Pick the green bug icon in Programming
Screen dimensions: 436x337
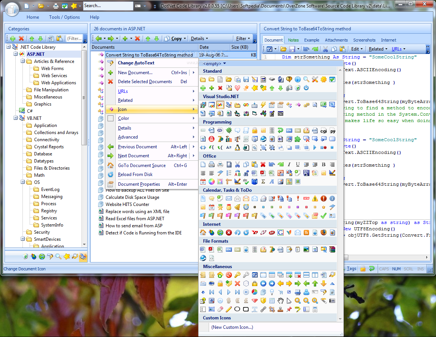click(x=228, y=130)
